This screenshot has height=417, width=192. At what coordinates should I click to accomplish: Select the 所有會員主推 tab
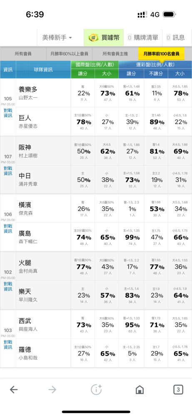pos(115,54)
